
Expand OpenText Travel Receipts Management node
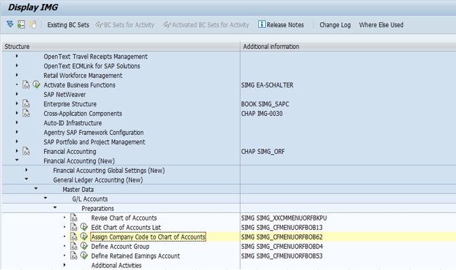(17, 56)
